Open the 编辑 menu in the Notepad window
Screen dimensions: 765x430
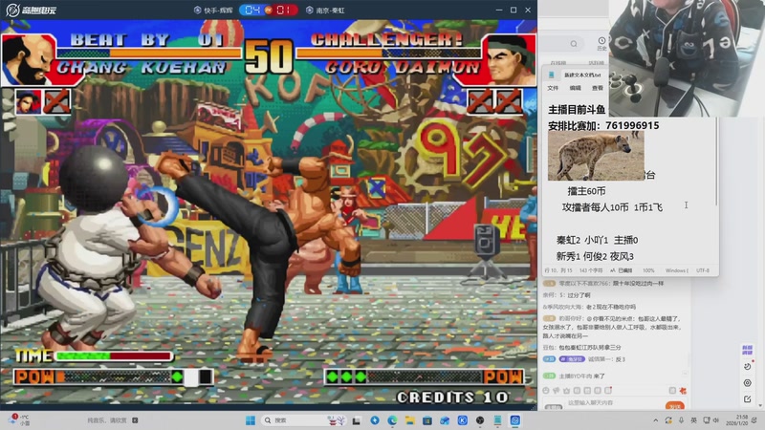pos(575,88)
